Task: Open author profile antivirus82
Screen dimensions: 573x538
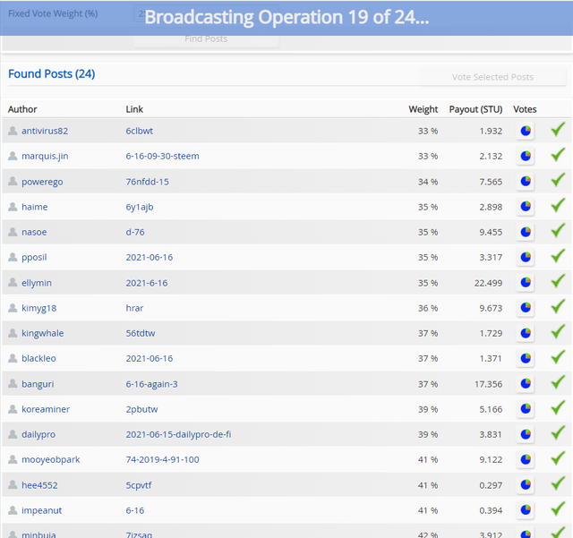Action: 45,131
